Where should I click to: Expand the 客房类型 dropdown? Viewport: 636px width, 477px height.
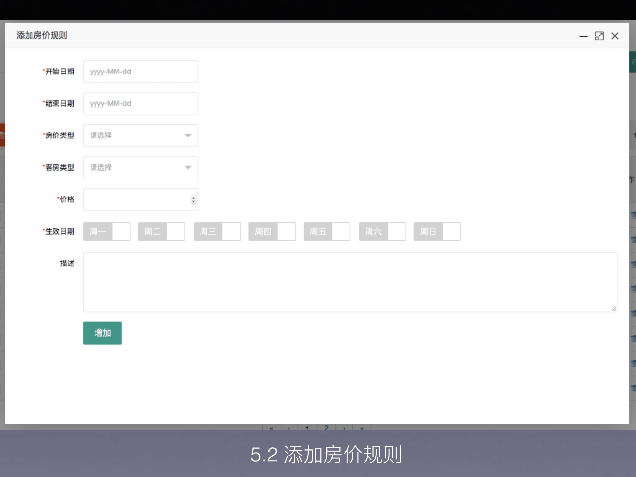(x=140, y=168)
